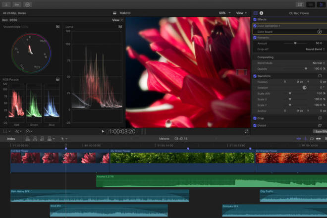Click the insert clip edit icon

[35, 139]
